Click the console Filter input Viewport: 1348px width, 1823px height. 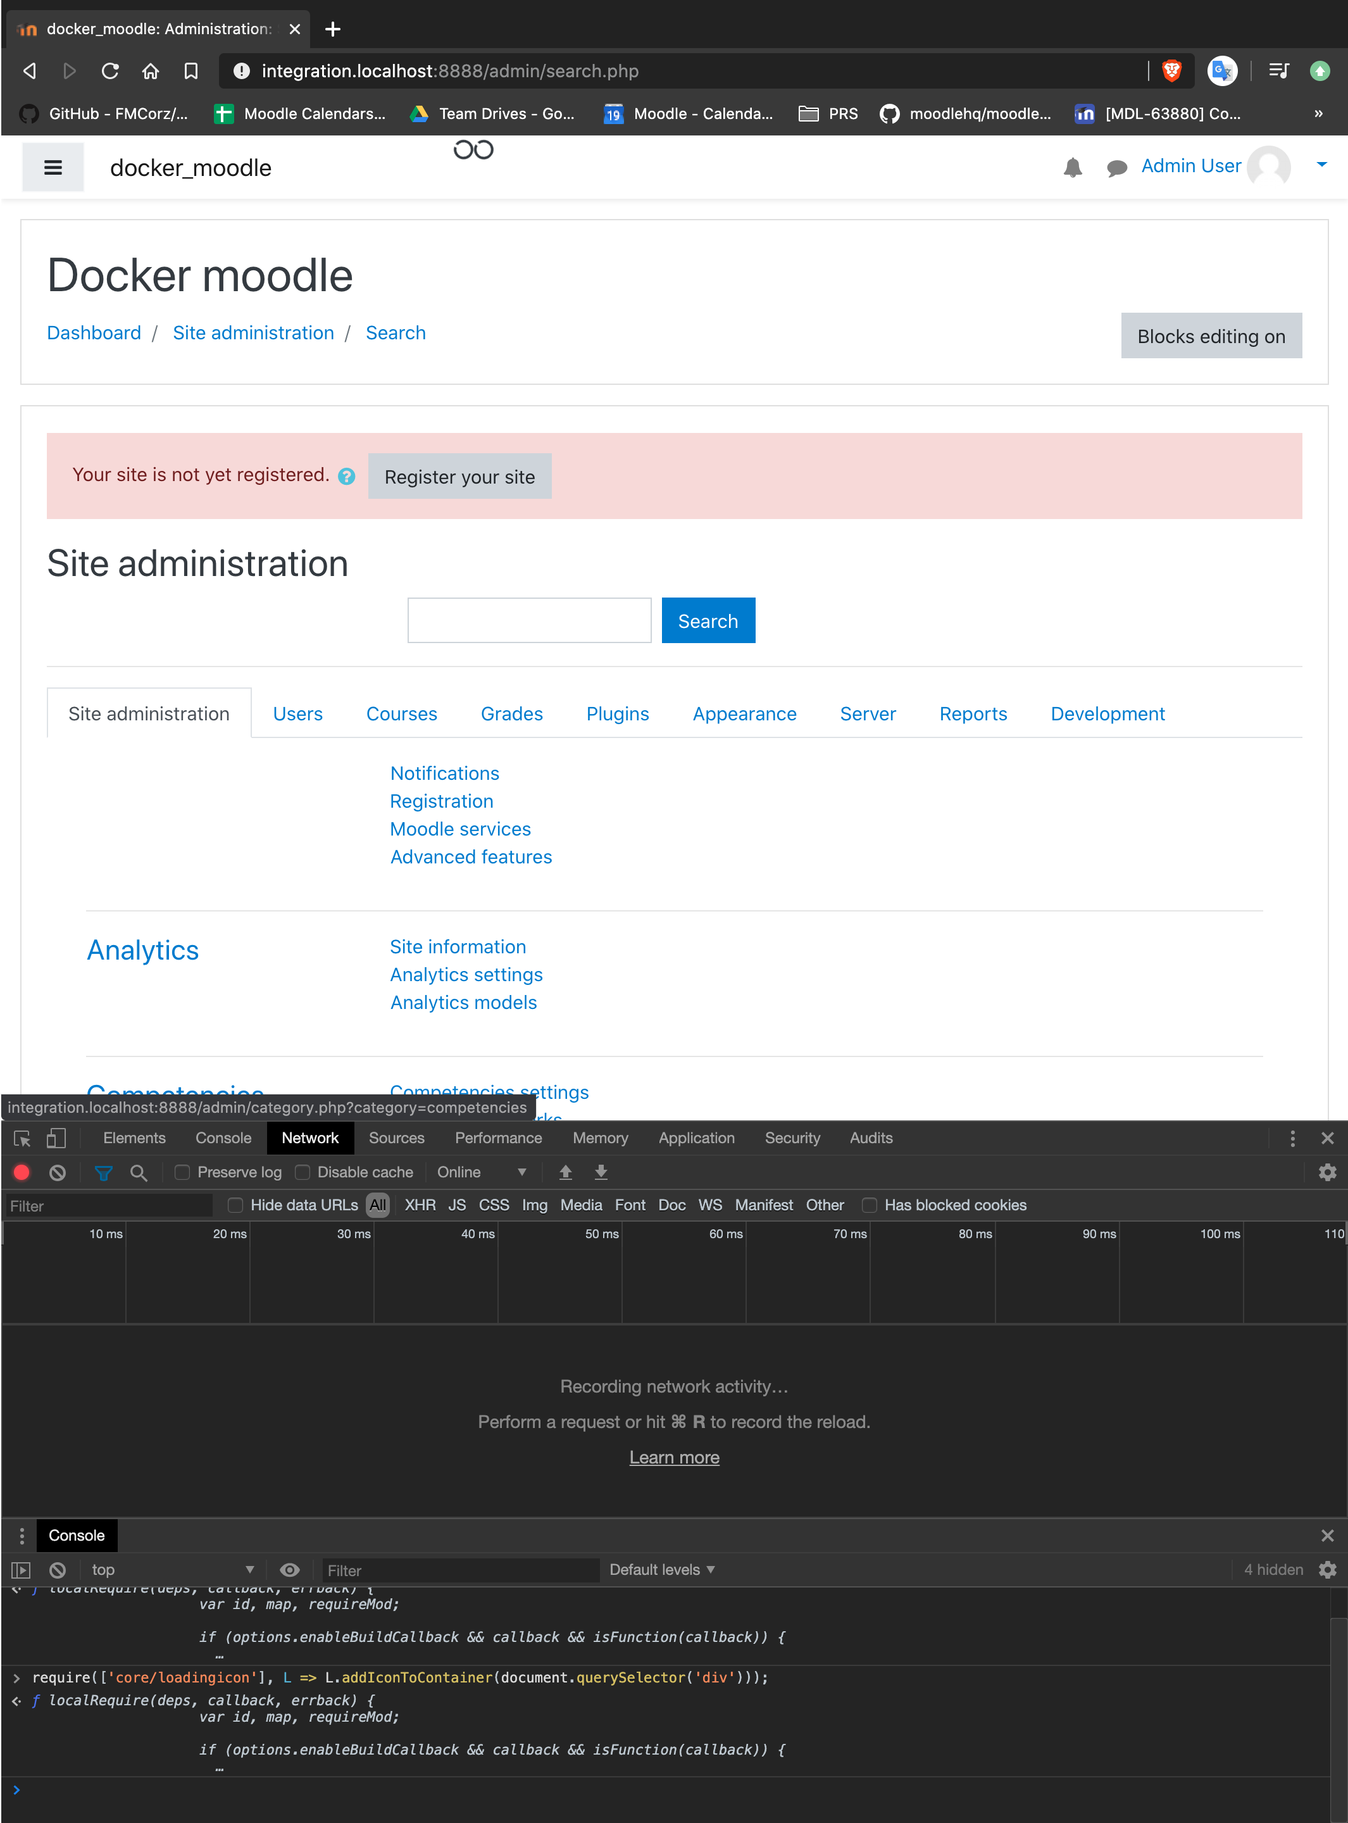(x=460, y=1571)
